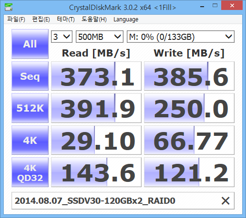Select the 4K write value 66.77
This screenshot has width=246, height=218.
[x=189, y=140]
